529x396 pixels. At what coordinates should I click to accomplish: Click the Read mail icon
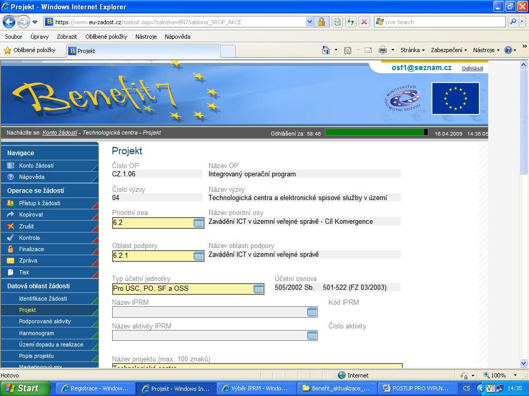coord(368,50)
